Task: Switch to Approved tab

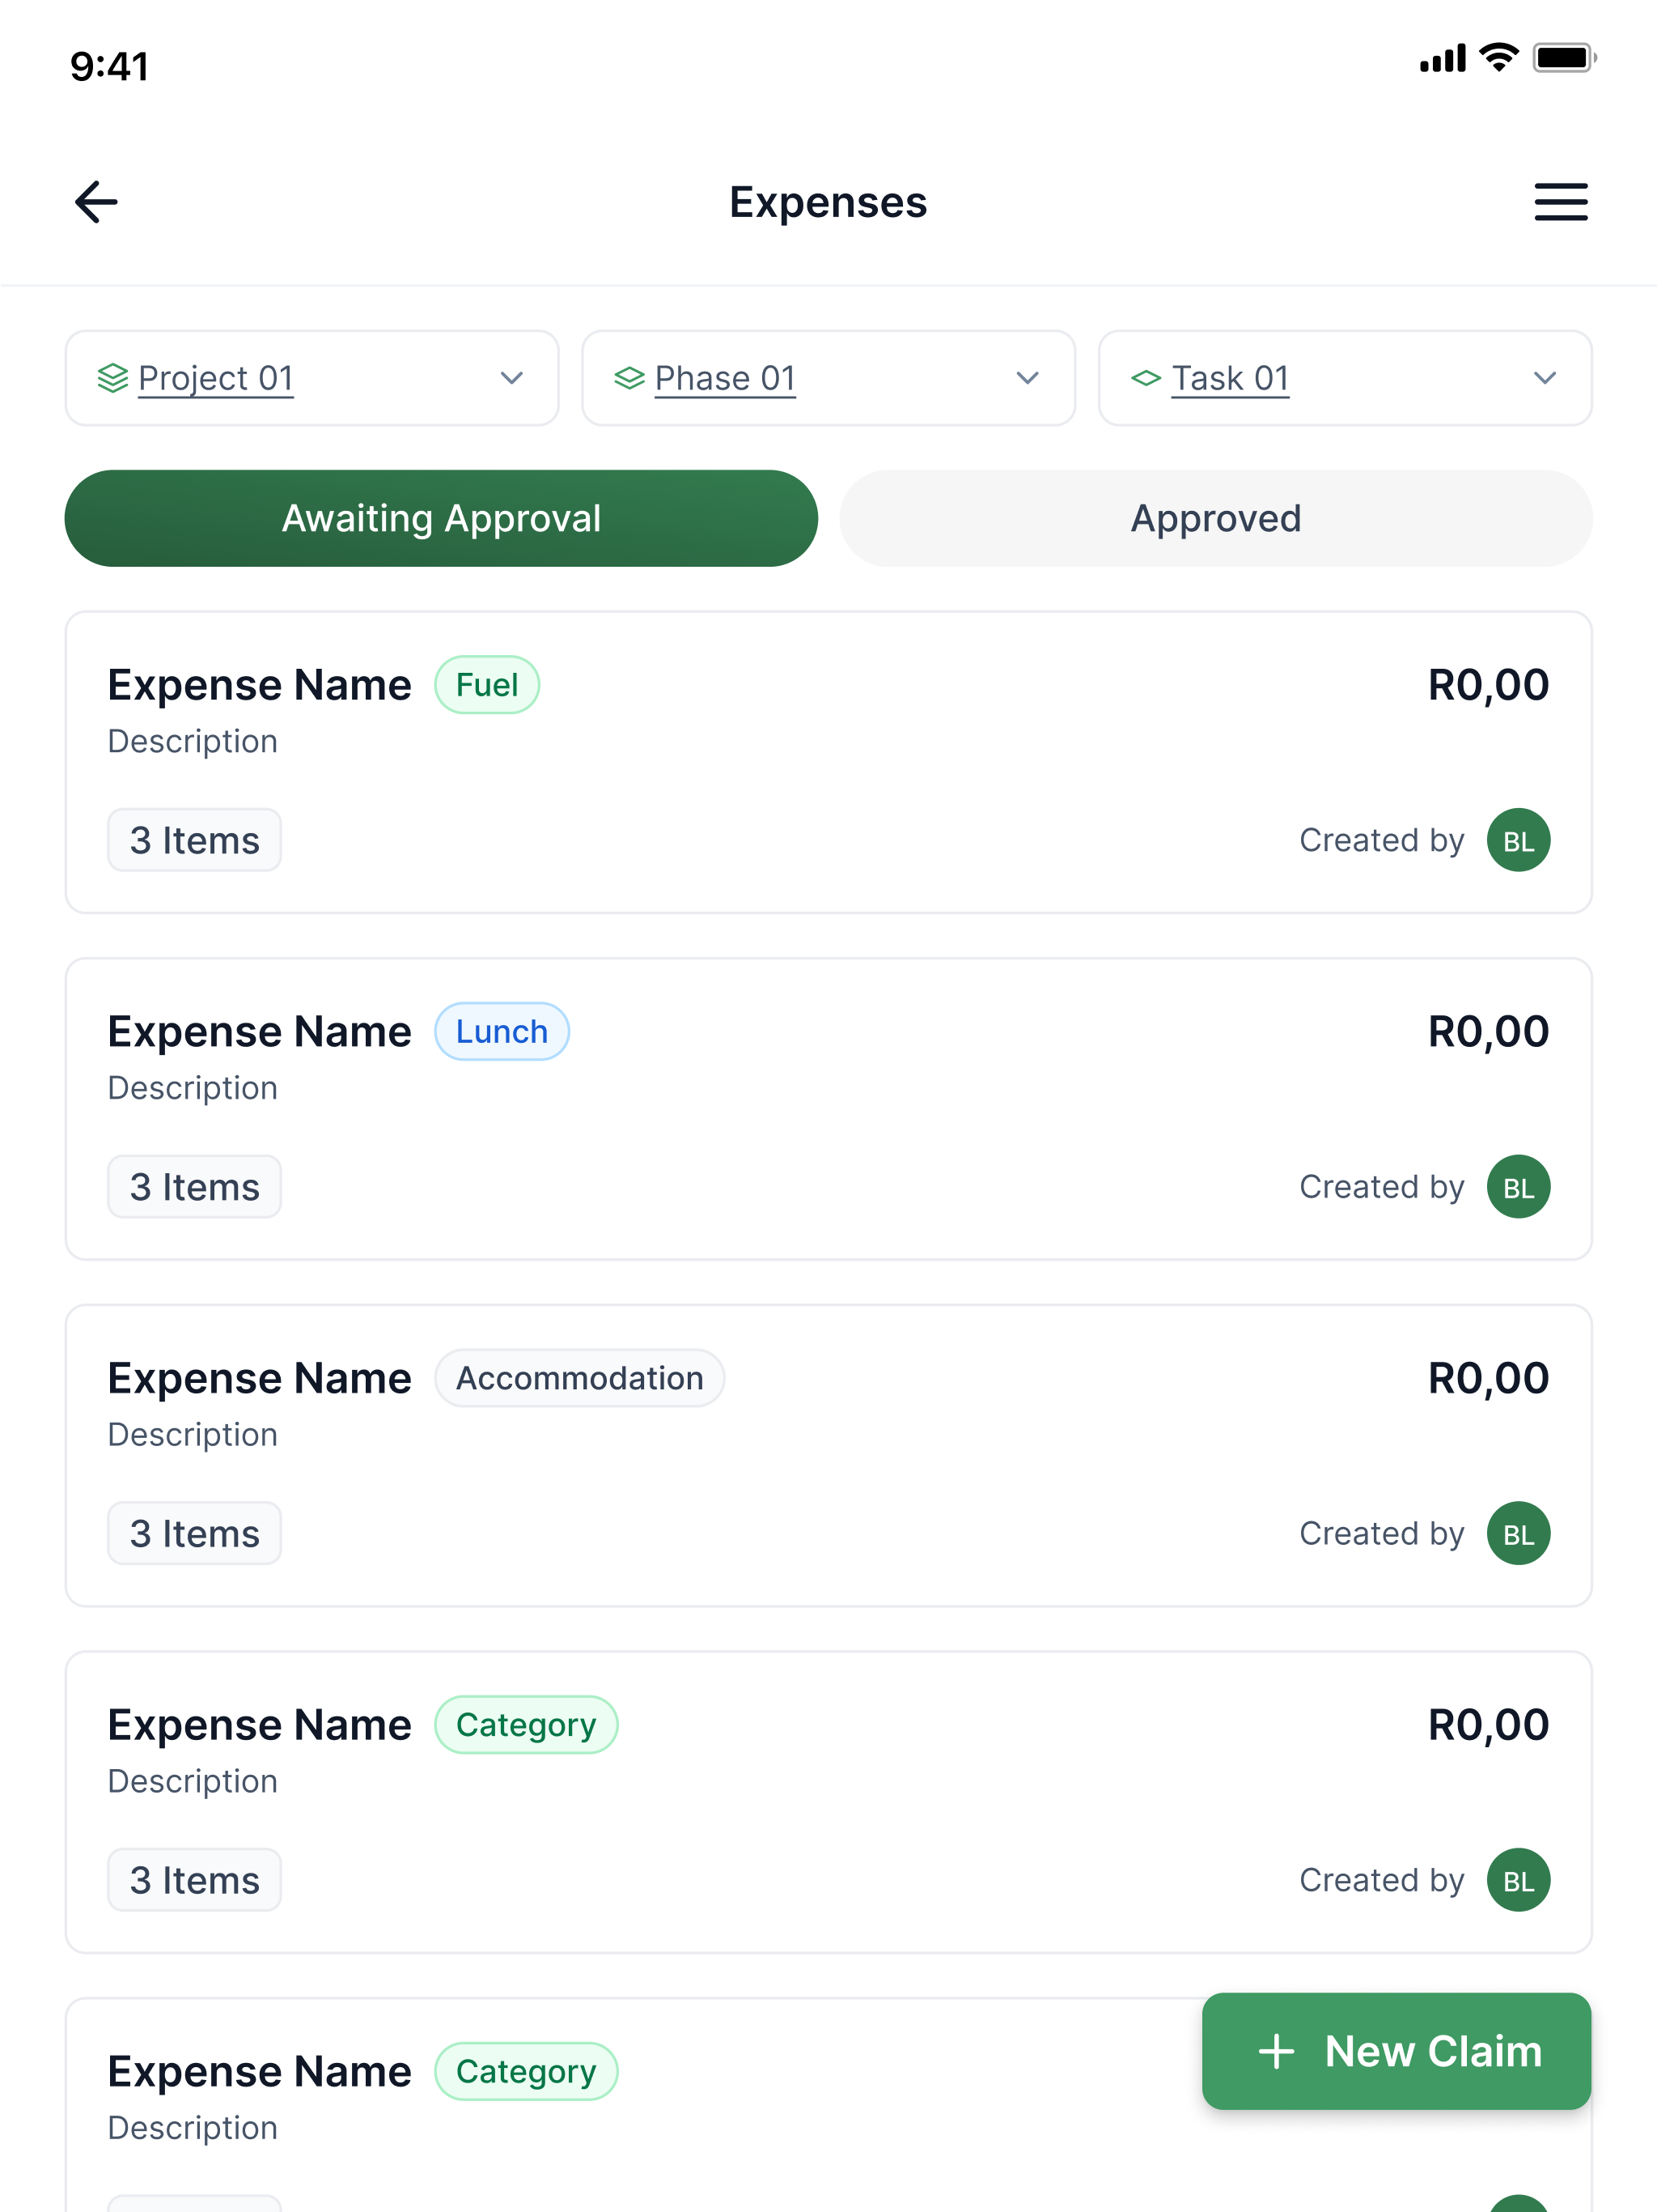Action: click(1215, 518)
